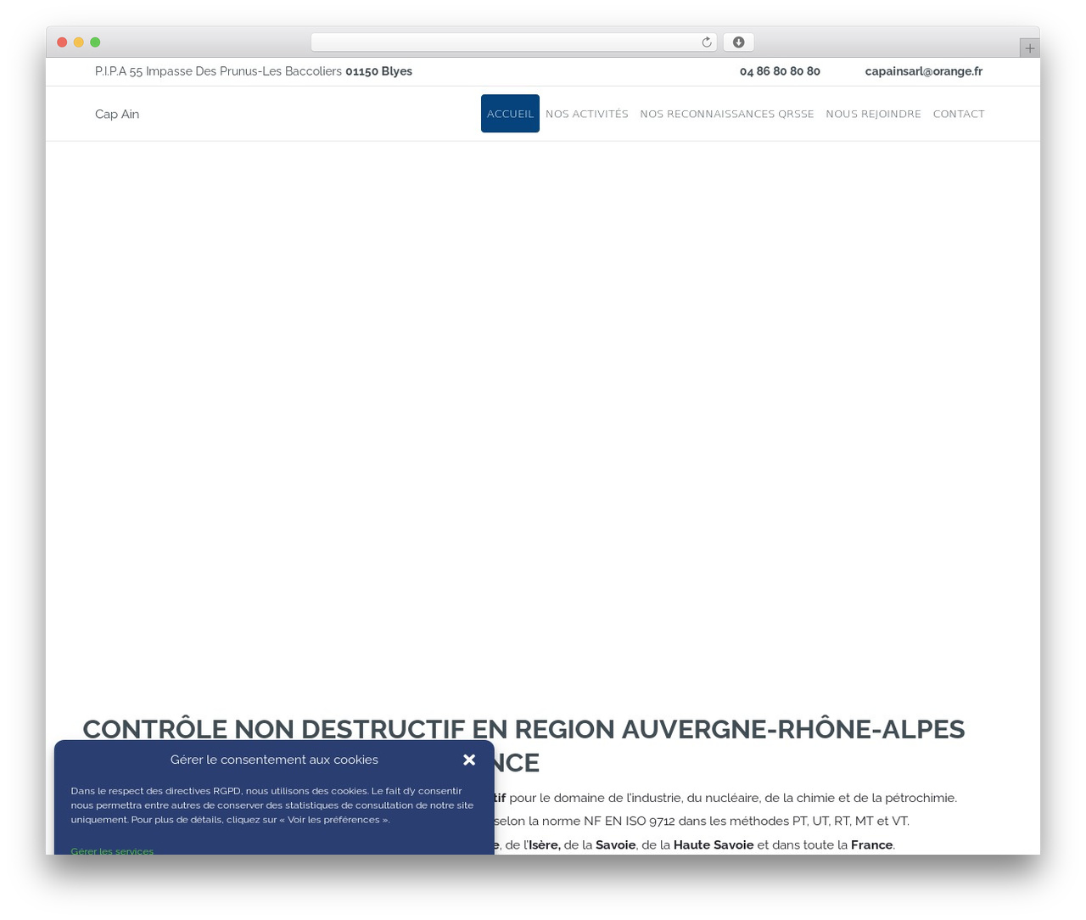Image resolution: width=1086 pixels, height=920 pixels.
Task: Click the address P.I.P.A 55 Impasse Des Prunus
Action: pyautogui.click(x=254, y=71)
